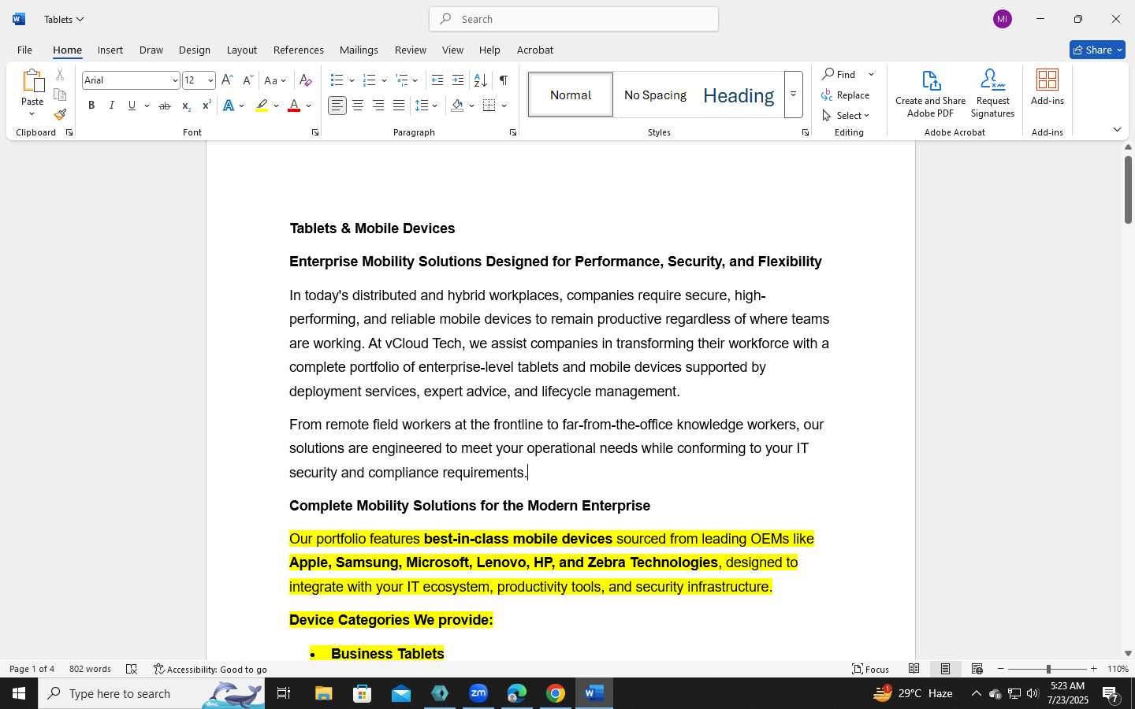Open the spelling proofing status icon
The height and width of the screenshot is (709, 1135).
[x=132, y=669]
